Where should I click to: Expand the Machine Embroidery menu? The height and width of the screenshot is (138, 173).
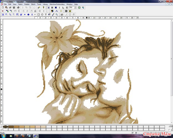[x=57, y=4]
